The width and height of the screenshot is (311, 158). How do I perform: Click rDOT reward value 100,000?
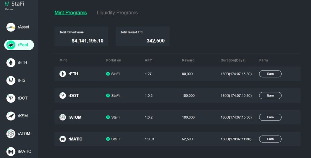tap(188, 96)
